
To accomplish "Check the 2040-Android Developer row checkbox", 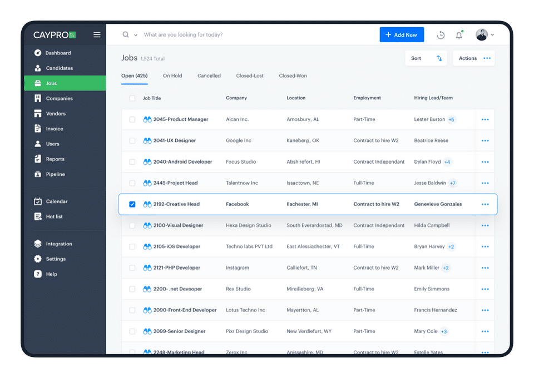I will [132, 162].
